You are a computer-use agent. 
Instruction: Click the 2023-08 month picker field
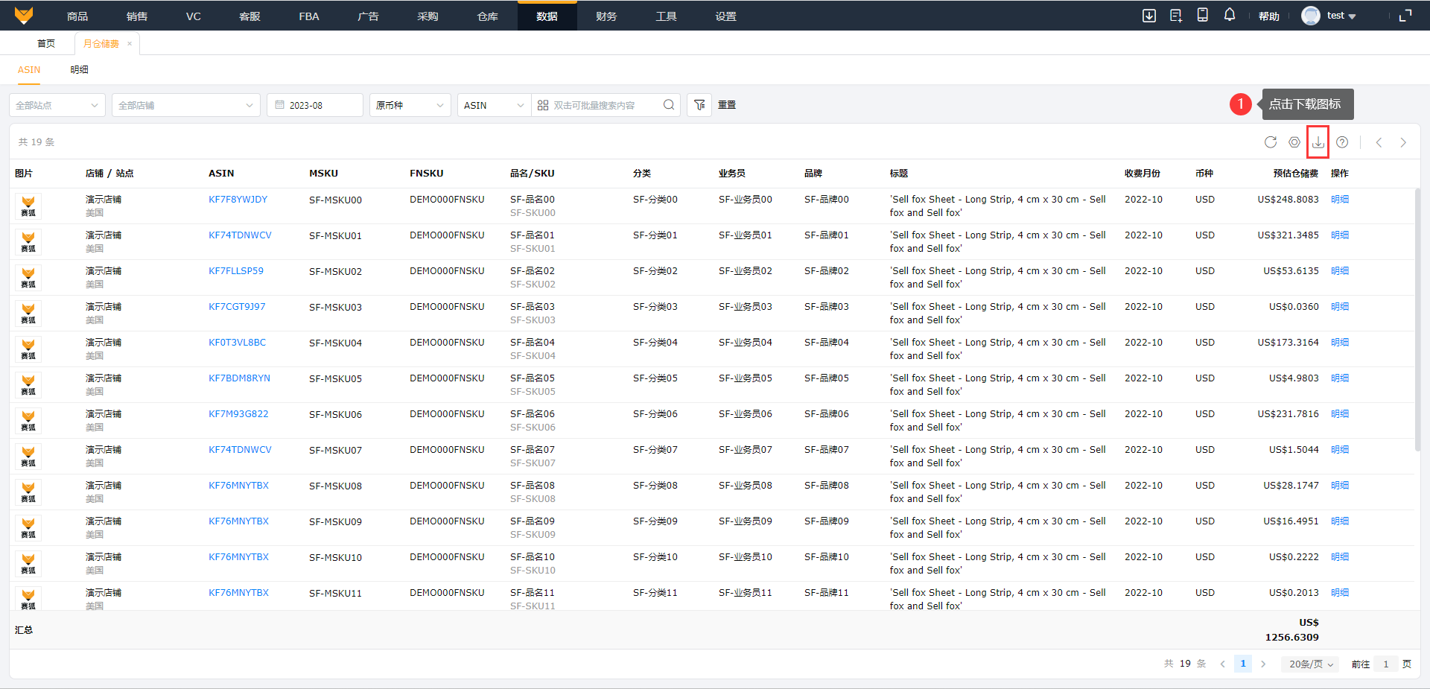315,105
